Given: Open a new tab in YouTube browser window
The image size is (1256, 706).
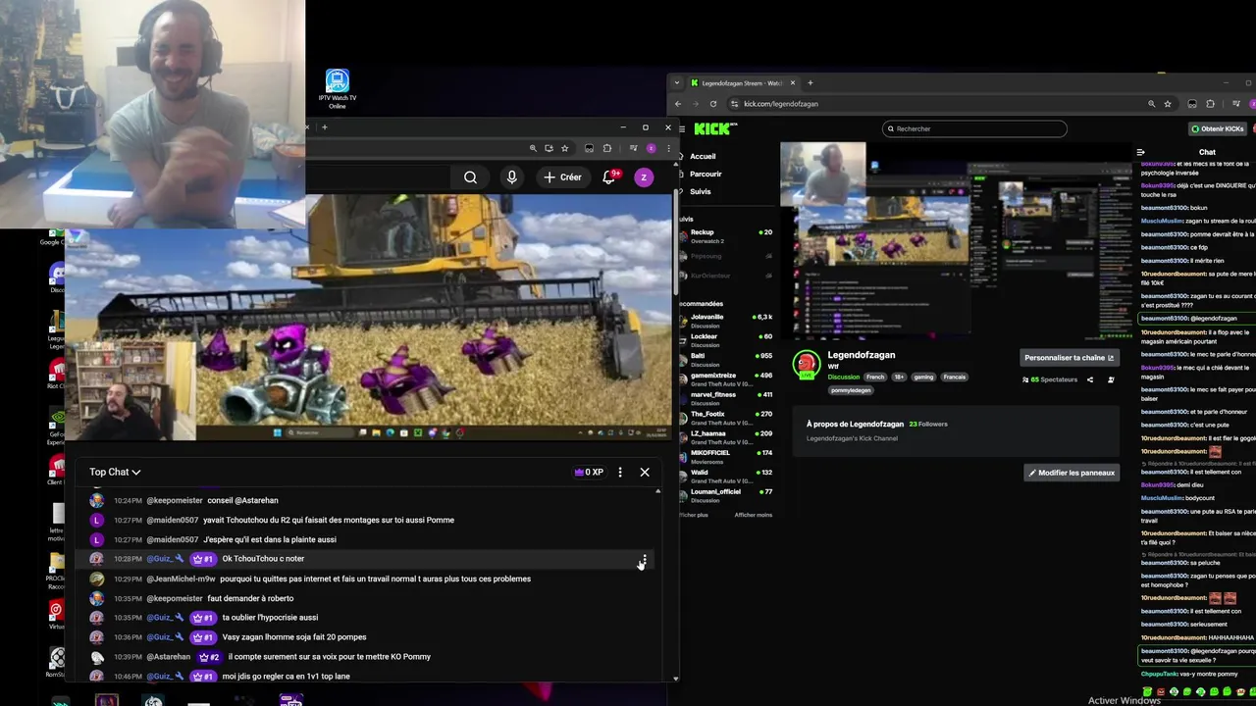Looking at the screenshot, I should pyautogui.click(x=325, y=126).
